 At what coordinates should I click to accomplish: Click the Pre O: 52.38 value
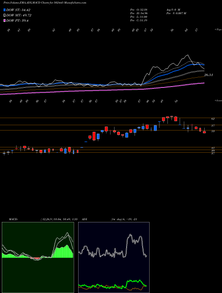click(139, 10)
